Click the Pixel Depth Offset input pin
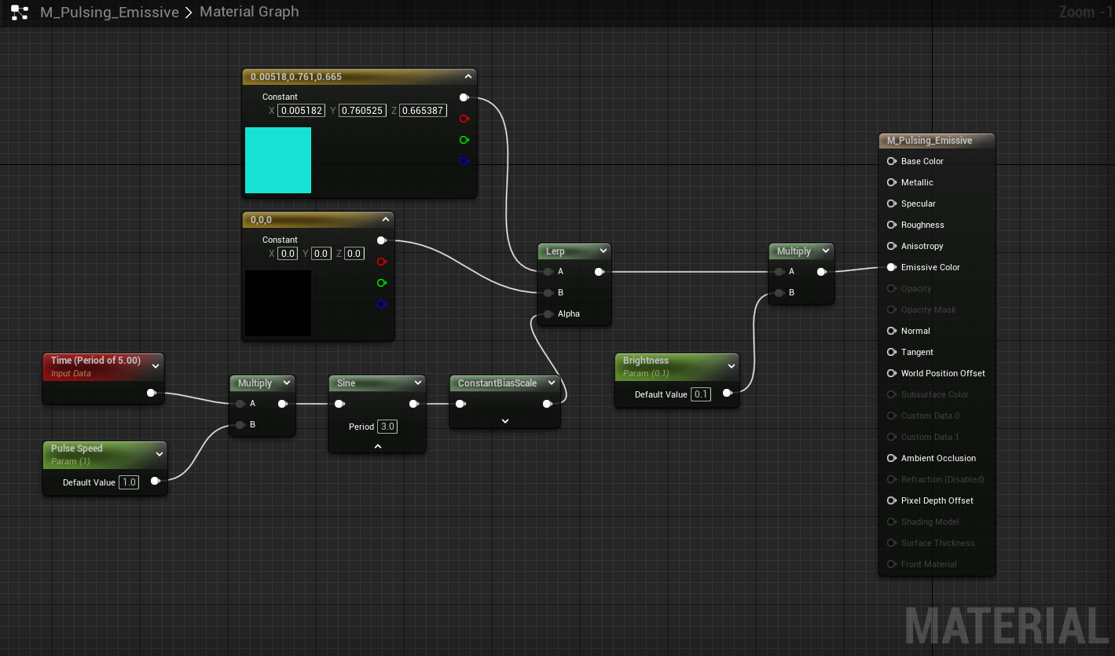Viewport: 1115px width, 656px height. (891, 500)
